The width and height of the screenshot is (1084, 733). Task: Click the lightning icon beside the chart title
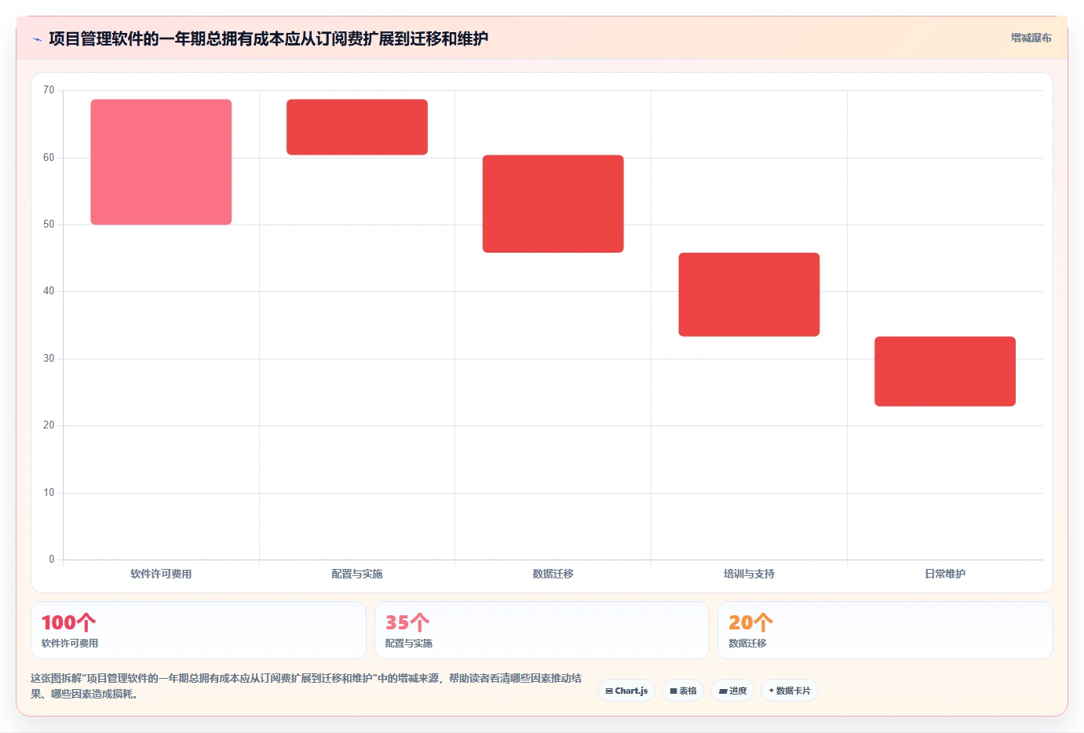(x=37, y=39)
